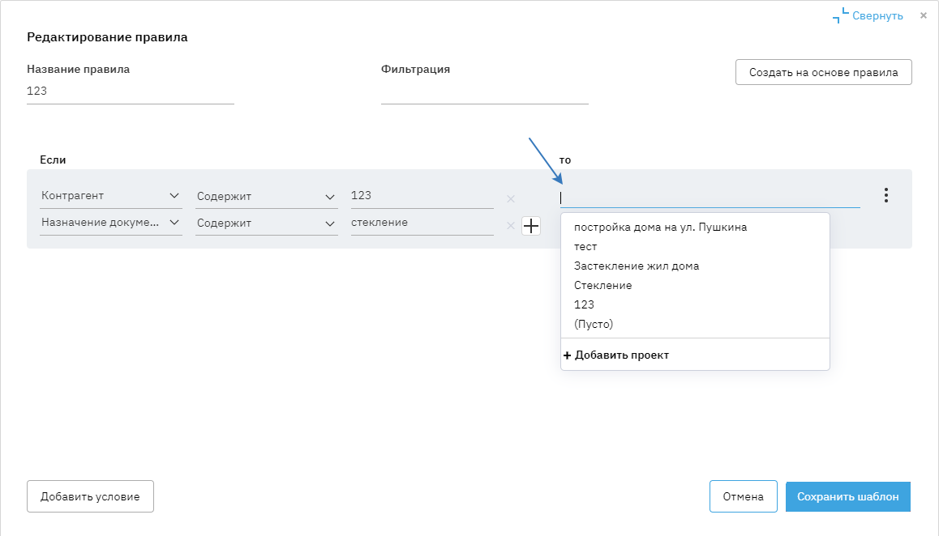Click the plus icon to add a condition row
The image size is (939, 536).
[x=531, y=226]
